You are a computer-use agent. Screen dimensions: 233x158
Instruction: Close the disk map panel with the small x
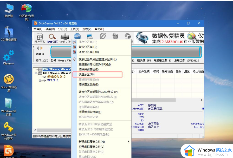(34, 47)
